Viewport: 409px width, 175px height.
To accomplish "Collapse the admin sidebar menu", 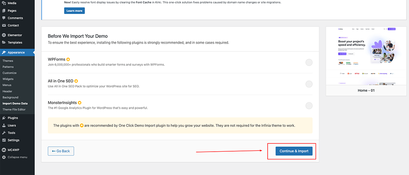I will pyautogui.click(x=17, y=157).
